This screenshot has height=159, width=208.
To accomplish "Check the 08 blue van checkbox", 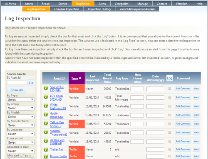I will (170, 142).
